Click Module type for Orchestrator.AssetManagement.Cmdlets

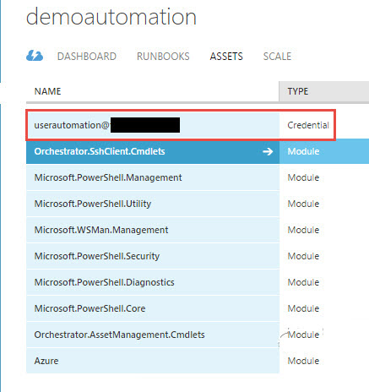coord(303,335)
